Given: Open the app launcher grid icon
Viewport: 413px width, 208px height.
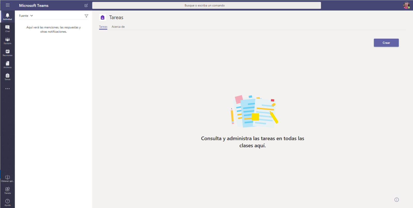Looking at the screenshot, I should (x=7, y=5).
